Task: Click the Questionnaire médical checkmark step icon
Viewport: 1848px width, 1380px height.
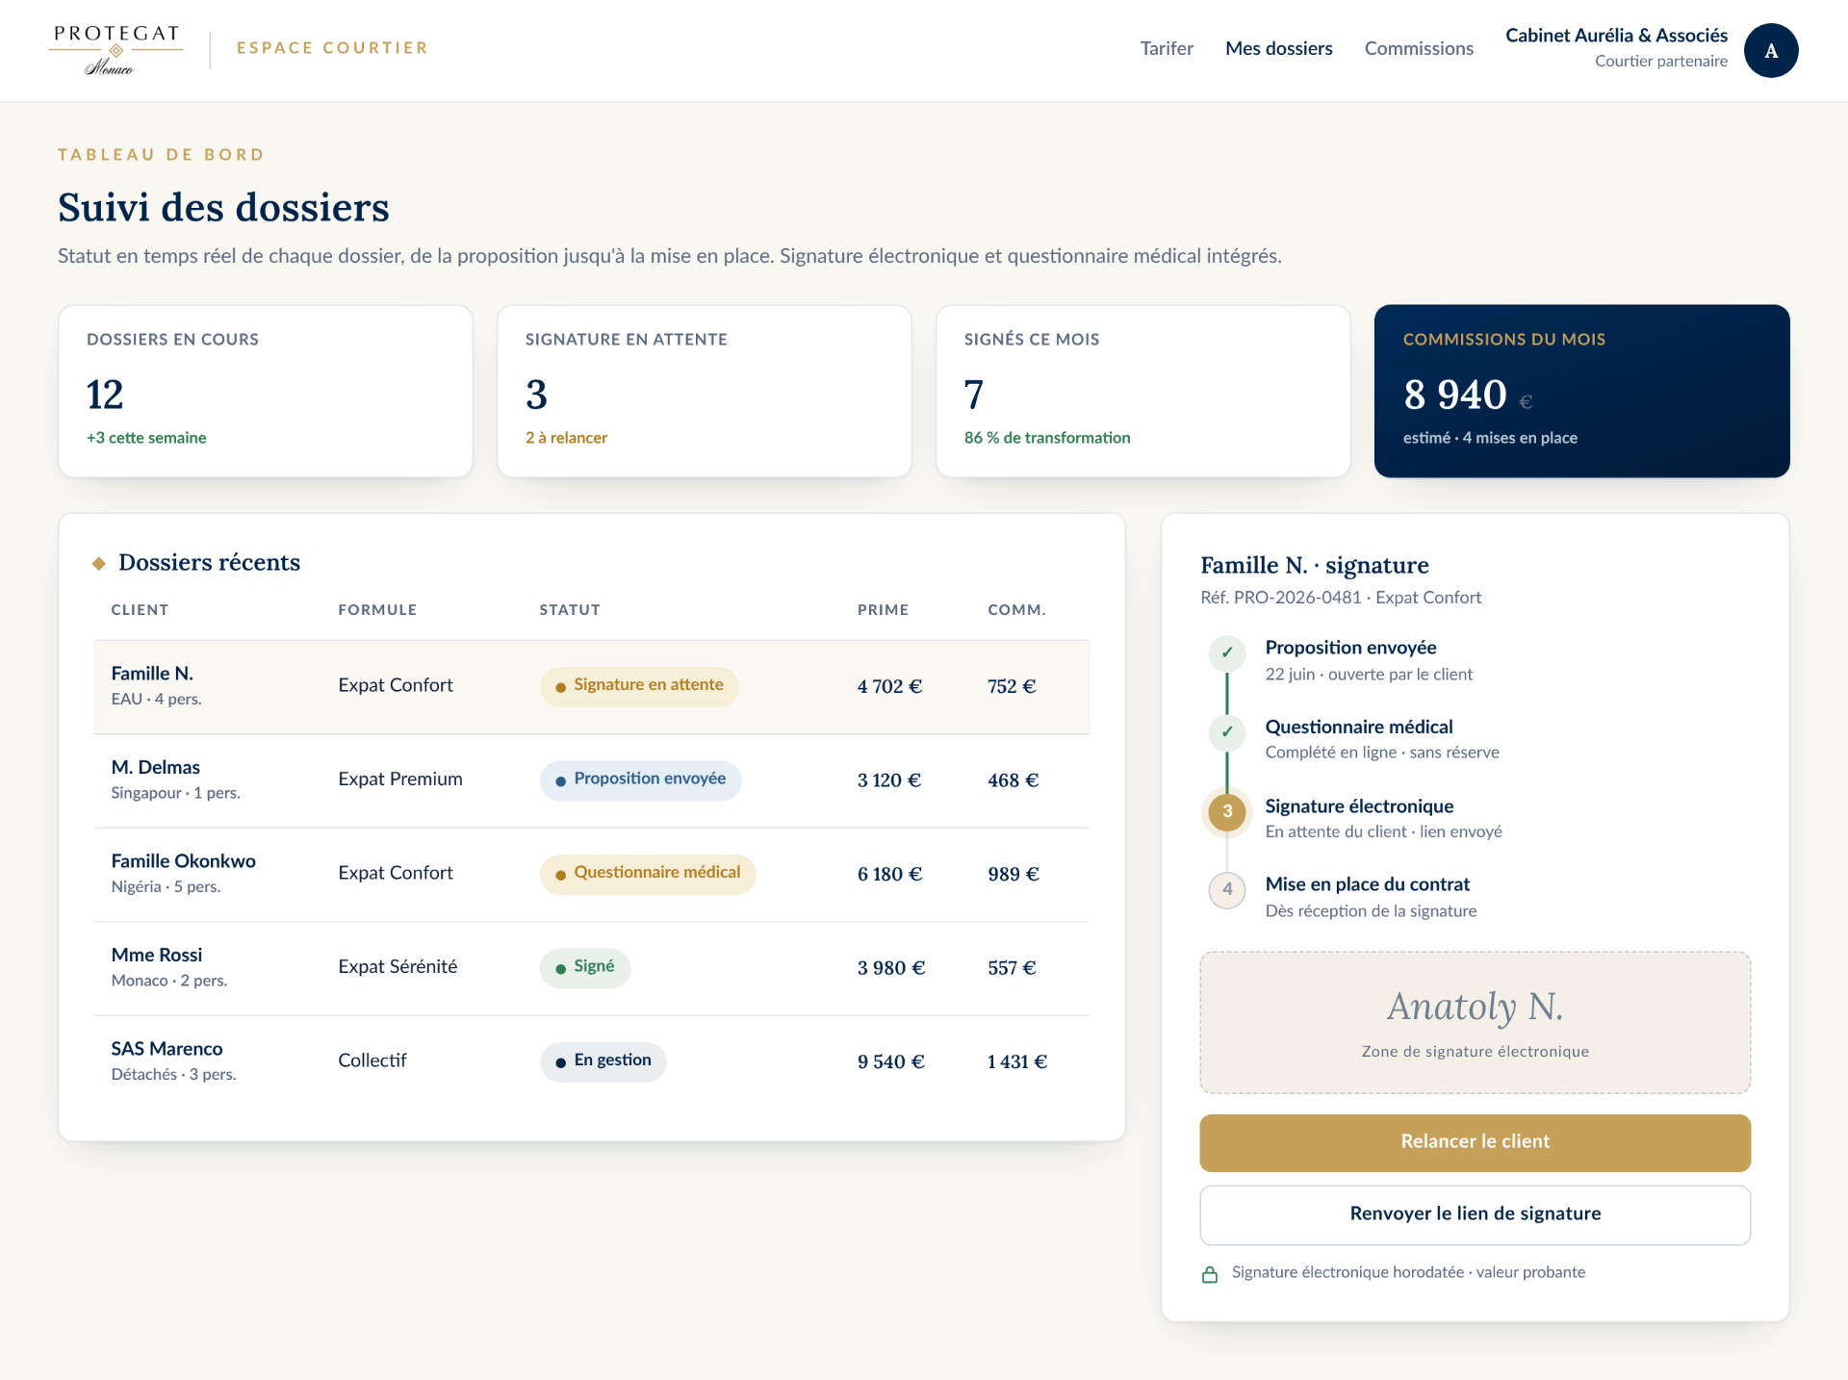Action: (x=1226, y=732)
